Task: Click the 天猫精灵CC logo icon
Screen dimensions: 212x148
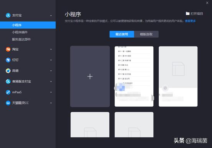Action: point(8,103)
